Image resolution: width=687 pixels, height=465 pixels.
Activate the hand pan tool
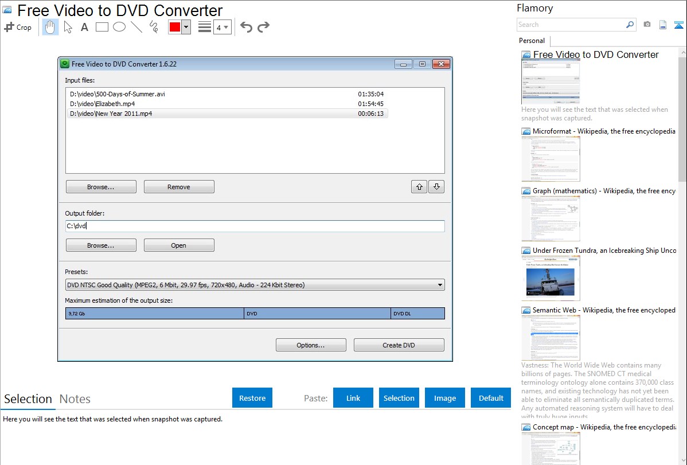pyautogui.click(x=50, y=27)
